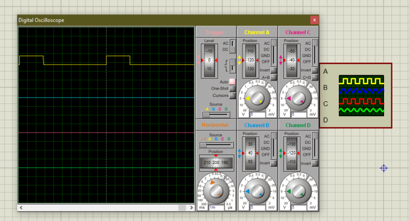409x221 pixels.
Task: Toggle Channel D Invert button
Action: point(315,163)
